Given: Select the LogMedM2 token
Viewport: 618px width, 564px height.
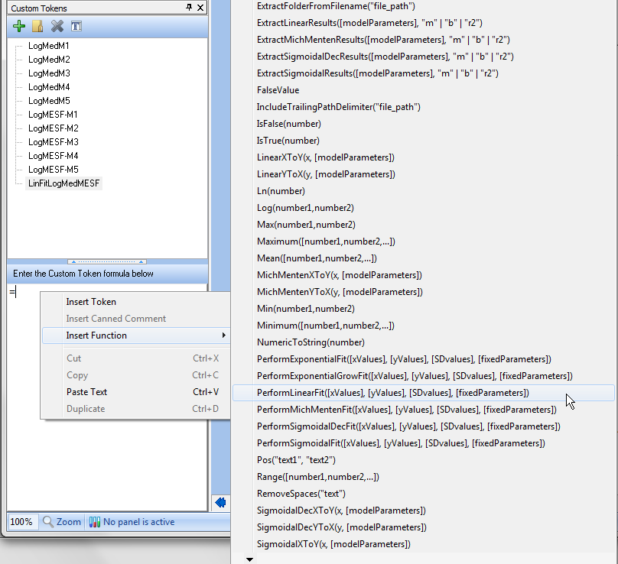Looking at the screenshot, I should [x=49, y=60].
